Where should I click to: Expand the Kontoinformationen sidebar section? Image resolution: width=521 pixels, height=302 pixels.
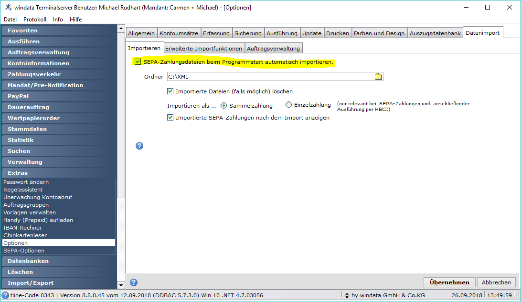(x=59, y=63)
